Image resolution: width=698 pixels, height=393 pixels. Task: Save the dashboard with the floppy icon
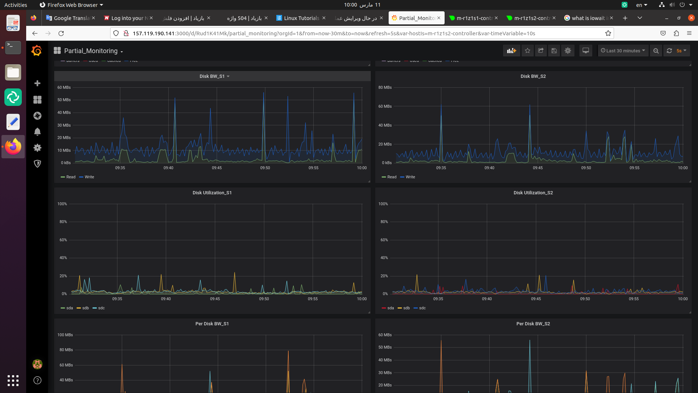click(x=554, y=51)
